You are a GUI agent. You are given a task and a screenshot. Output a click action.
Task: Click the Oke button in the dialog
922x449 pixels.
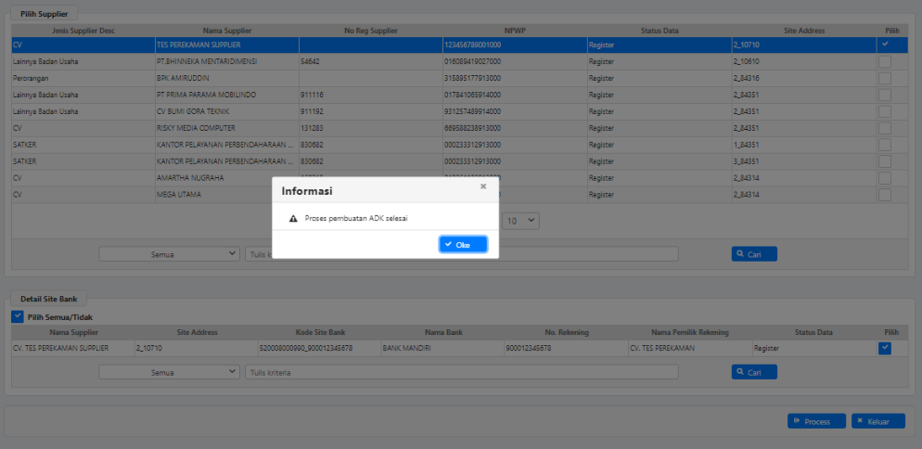click(x=463, y=244)
